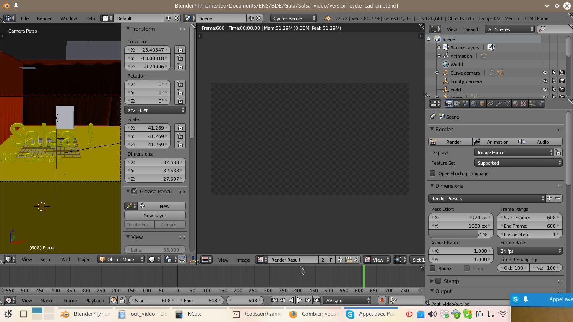The height and width of the screenshot is (322, 573).
Task: Open the Object Mode dropdown
Action: pyautogui.click(x=121, y=260)
